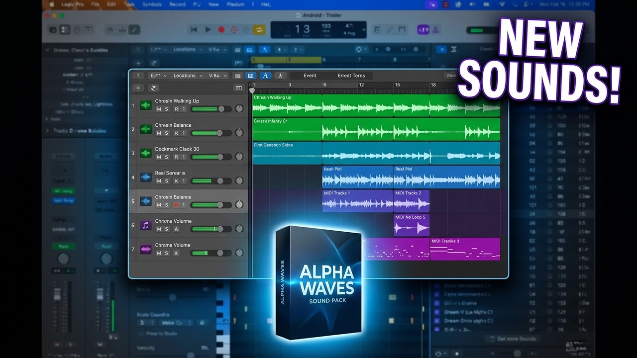The image size is (637, 358).
Task: Toggle record enable on Dockmark Clack 30
Action: [176, 157]
